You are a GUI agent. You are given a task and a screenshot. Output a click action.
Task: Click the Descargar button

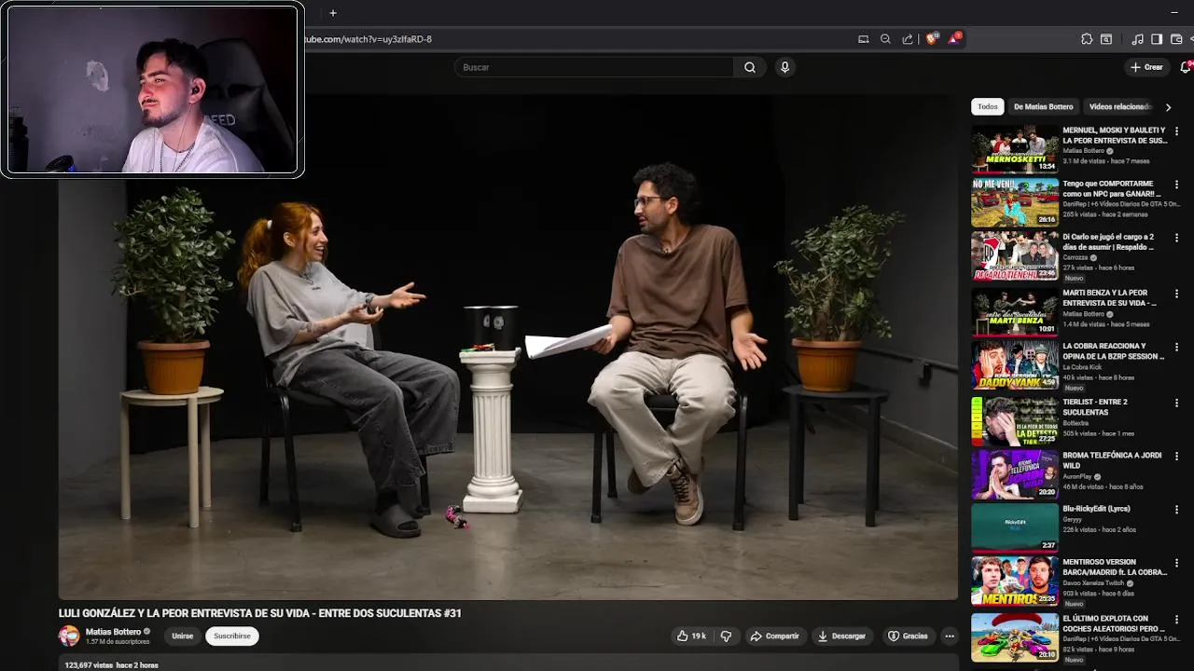(x=841, y=636)
